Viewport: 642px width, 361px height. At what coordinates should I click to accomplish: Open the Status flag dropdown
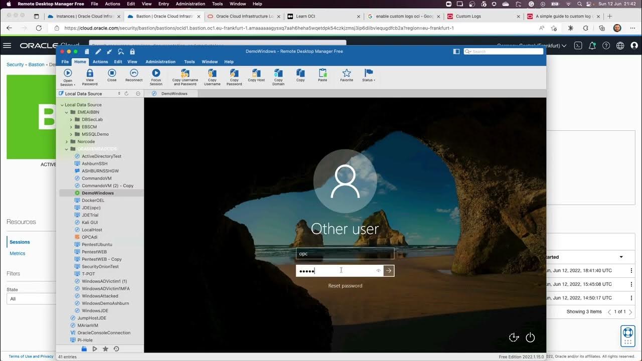pos(369,75)
